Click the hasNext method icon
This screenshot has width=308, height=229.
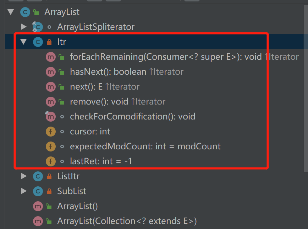[x=51, y=72]
